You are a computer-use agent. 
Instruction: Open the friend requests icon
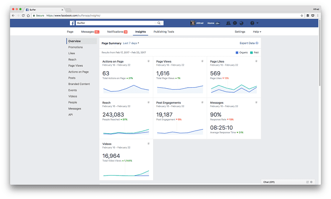click(228, 23)
